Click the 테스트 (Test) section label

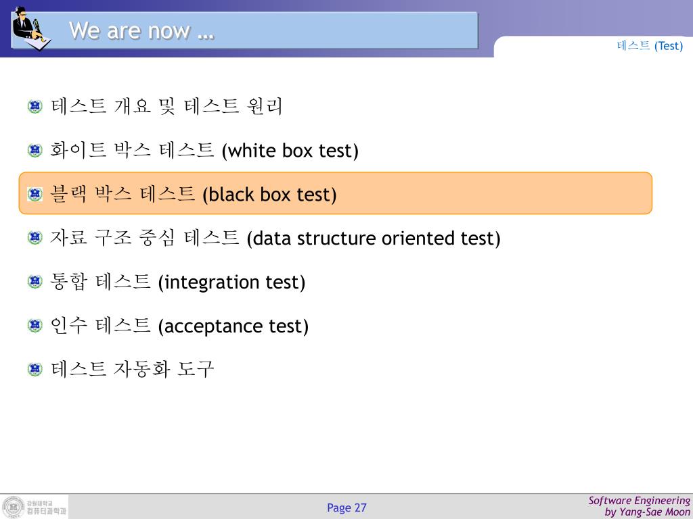pyautogui.click(x=650, y=45)
